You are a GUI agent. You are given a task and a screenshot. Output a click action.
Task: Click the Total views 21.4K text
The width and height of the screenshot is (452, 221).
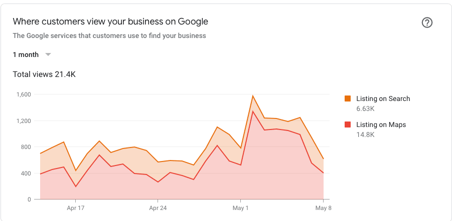tap(44, 74)
